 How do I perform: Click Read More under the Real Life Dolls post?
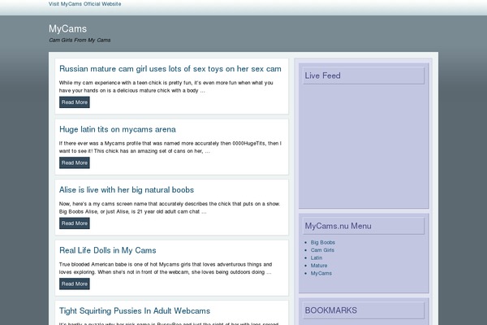pos(75,284)
